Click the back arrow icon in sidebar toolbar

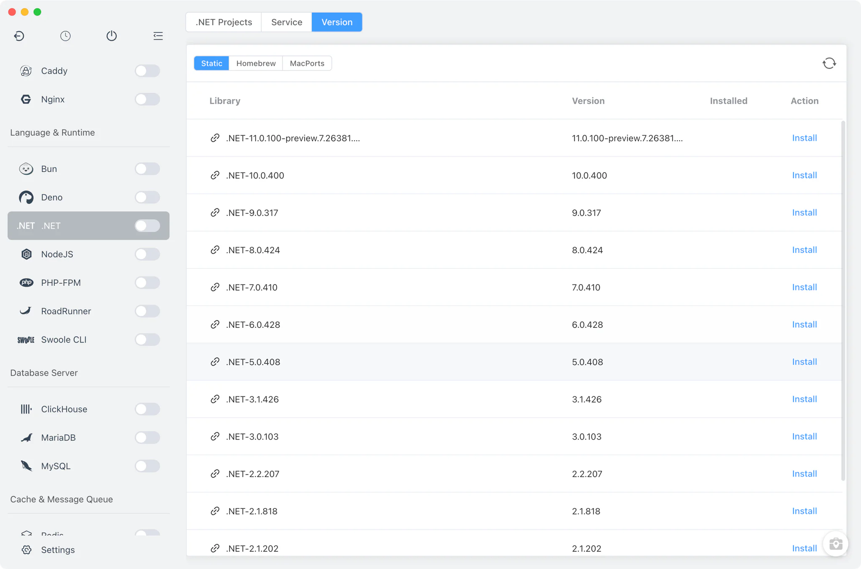(19, 36)
